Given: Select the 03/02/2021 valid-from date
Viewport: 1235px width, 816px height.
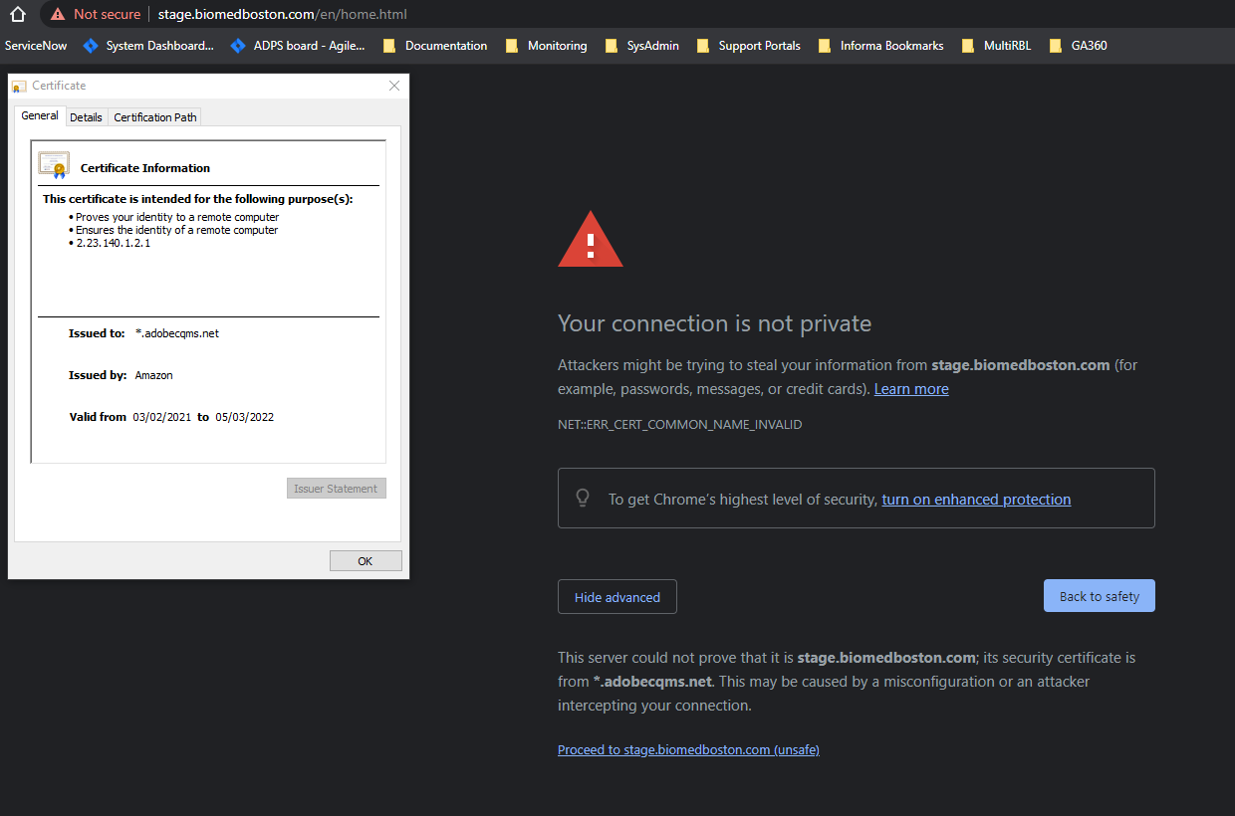Looking at the screenshot, I should (x=161, y=417).
